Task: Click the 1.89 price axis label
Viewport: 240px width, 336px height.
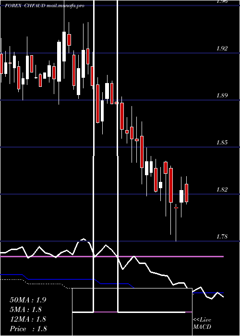Action: pos(222,96)
